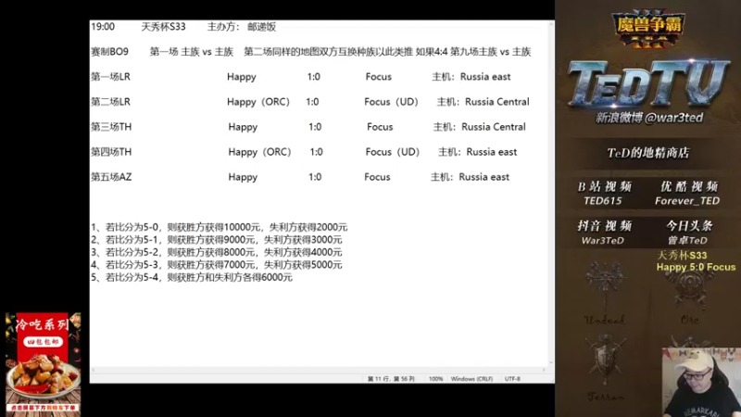The image size is (741, 417).
Task: Click the Notepad vertical scrollbar
Action: 550,193
